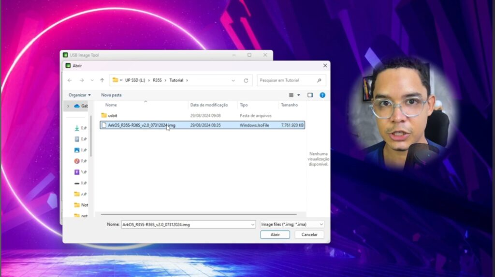Select the OneDrive cloud item in sidebar
The height and width of the screenshot is (277, 495).
81,106
